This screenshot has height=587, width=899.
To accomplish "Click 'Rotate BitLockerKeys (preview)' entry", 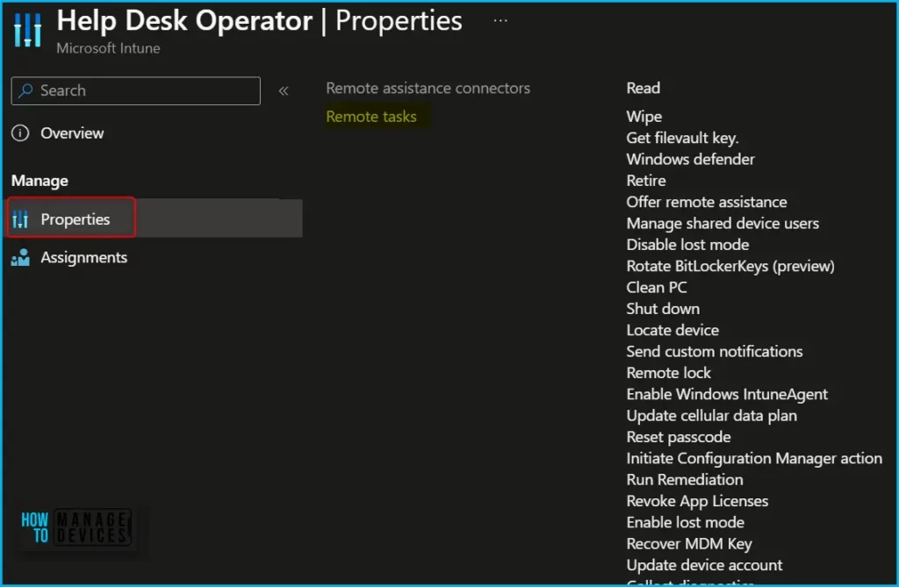I will tap(730, 266).
